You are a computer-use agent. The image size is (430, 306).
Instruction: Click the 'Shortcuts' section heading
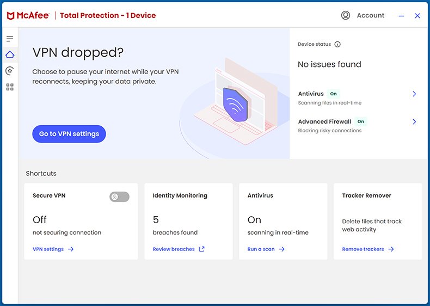coord(41,174)
